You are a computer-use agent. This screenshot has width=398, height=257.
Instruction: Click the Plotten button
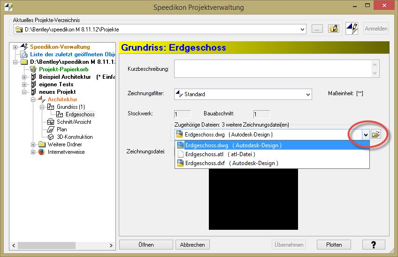pyautogui.click(x=334, y=244)
